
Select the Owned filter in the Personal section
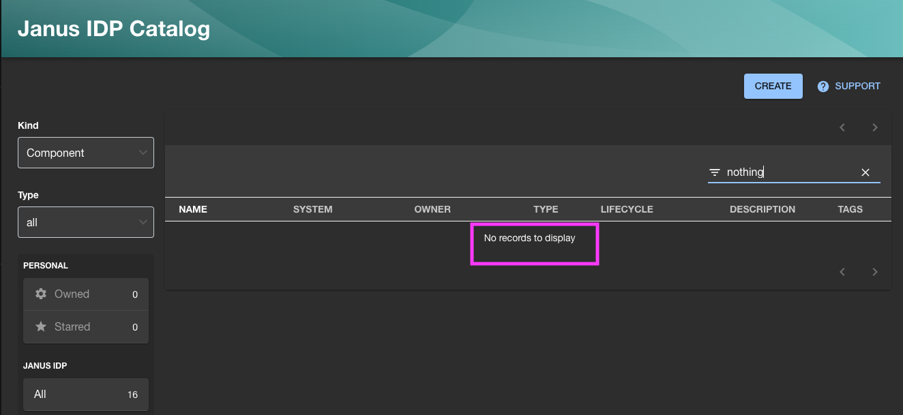pyautogui.click(x=86, y=294)
